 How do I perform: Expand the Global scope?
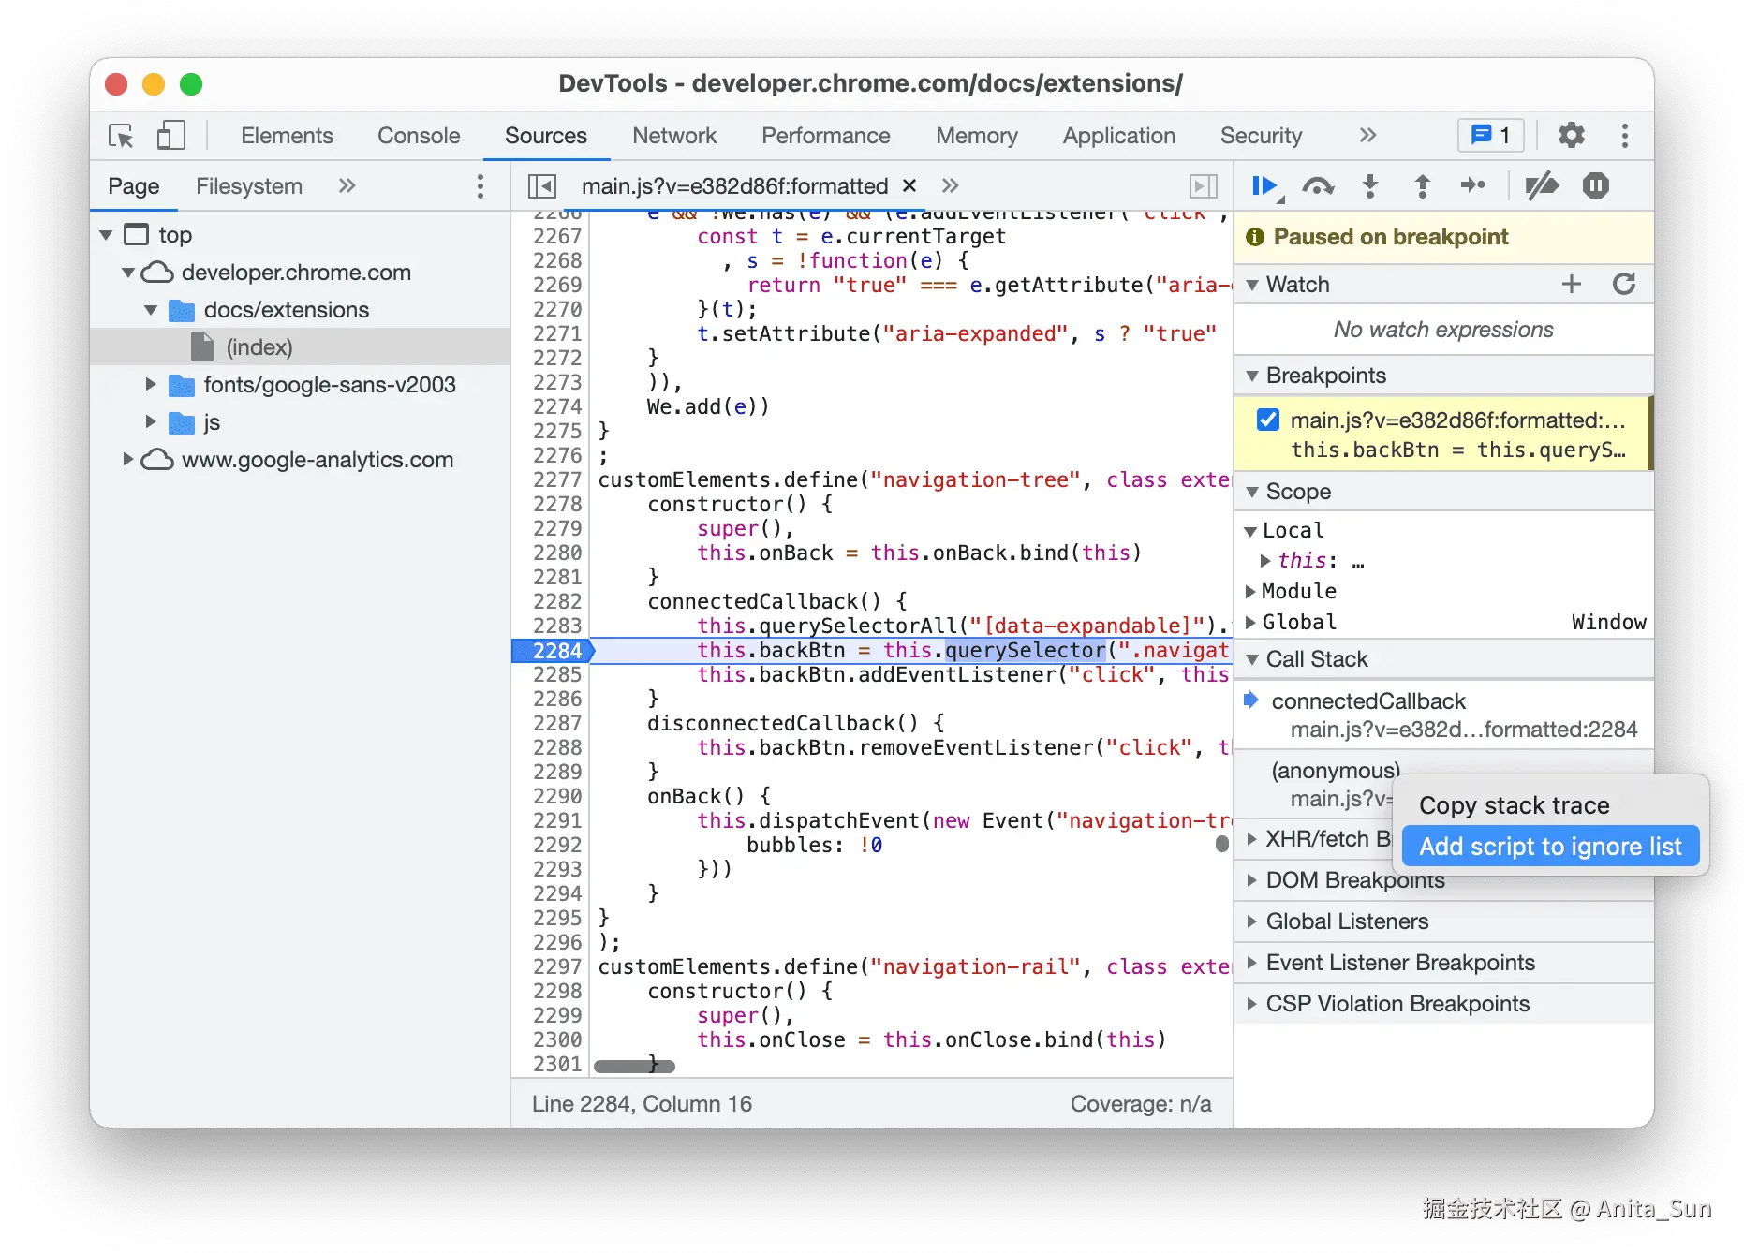(1250, 623)
